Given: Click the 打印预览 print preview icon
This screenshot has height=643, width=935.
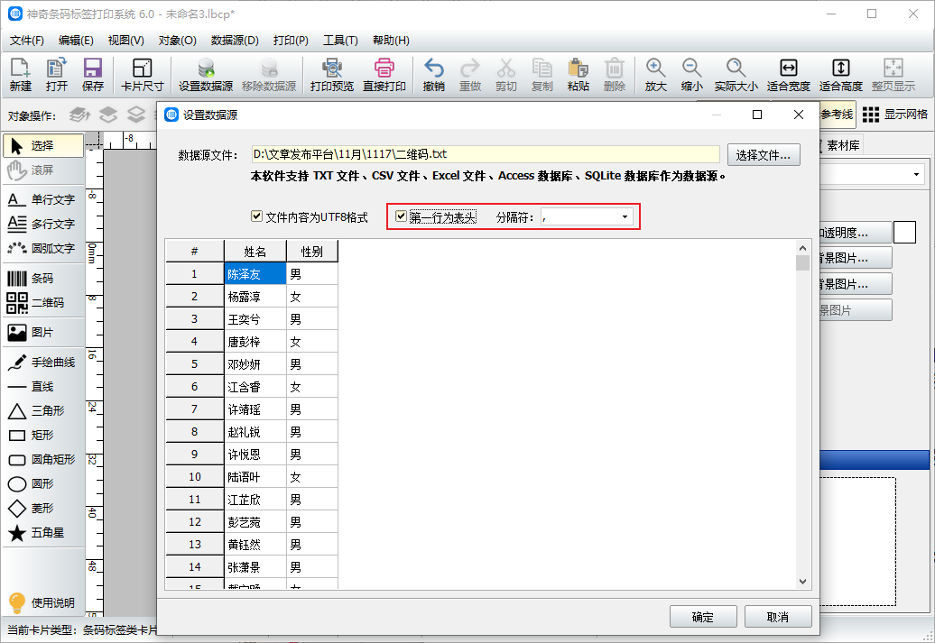Looking at the screenshot, I should click(331, 75).
